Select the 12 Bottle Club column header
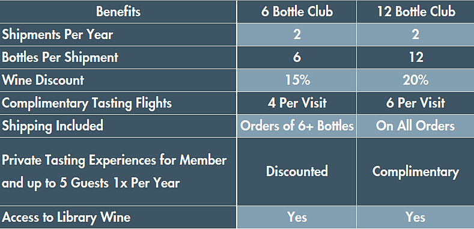Image resolution: width=474 pixels, height=229 pixels. (x=416, y=12)
